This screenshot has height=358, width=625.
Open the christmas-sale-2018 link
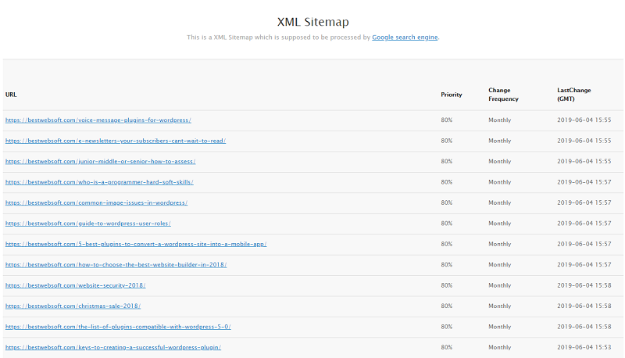(x=73, y=306)
